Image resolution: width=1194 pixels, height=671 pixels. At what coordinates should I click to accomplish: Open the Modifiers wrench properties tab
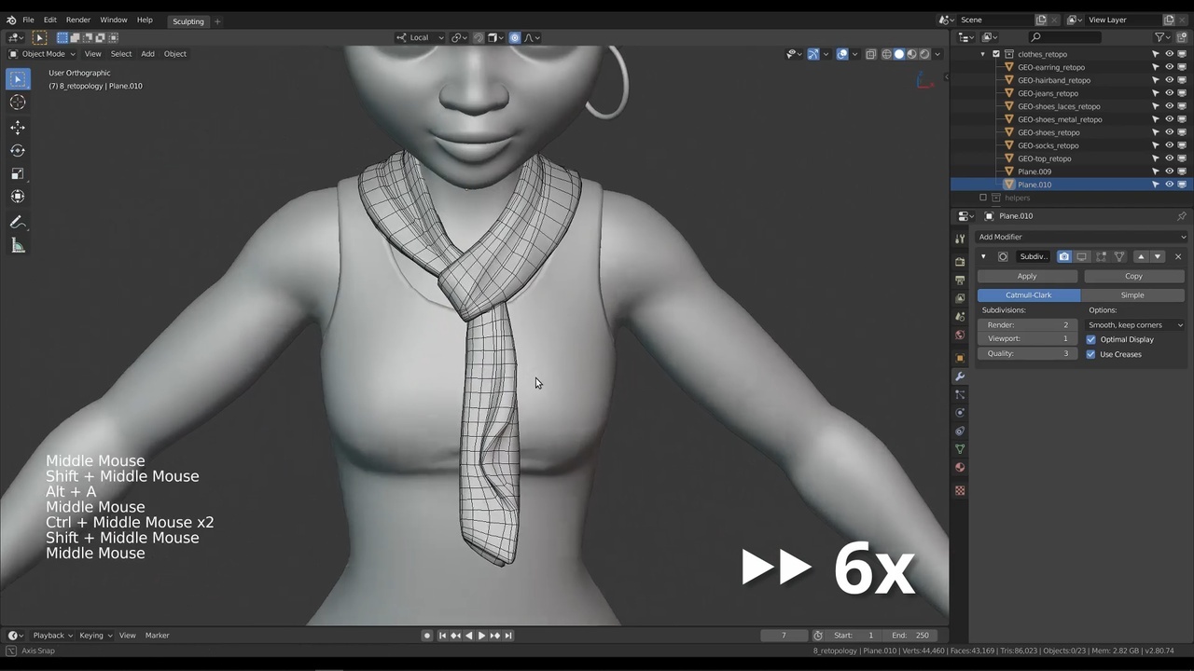point(960,377)
